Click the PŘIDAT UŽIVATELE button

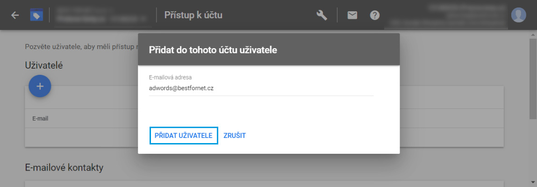coord(184,136)
